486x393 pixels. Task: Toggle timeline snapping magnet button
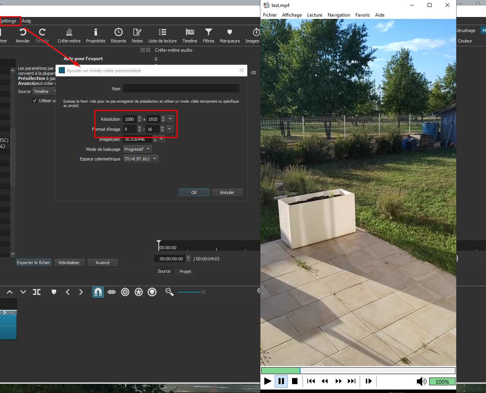point(98,292)
